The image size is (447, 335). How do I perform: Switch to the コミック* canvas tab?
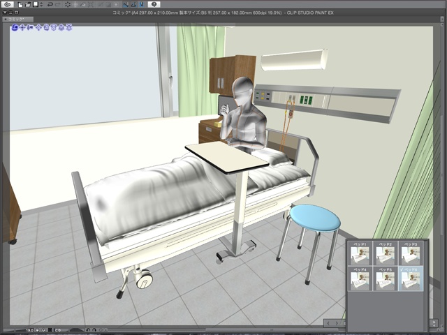click(x=17, y=20)
